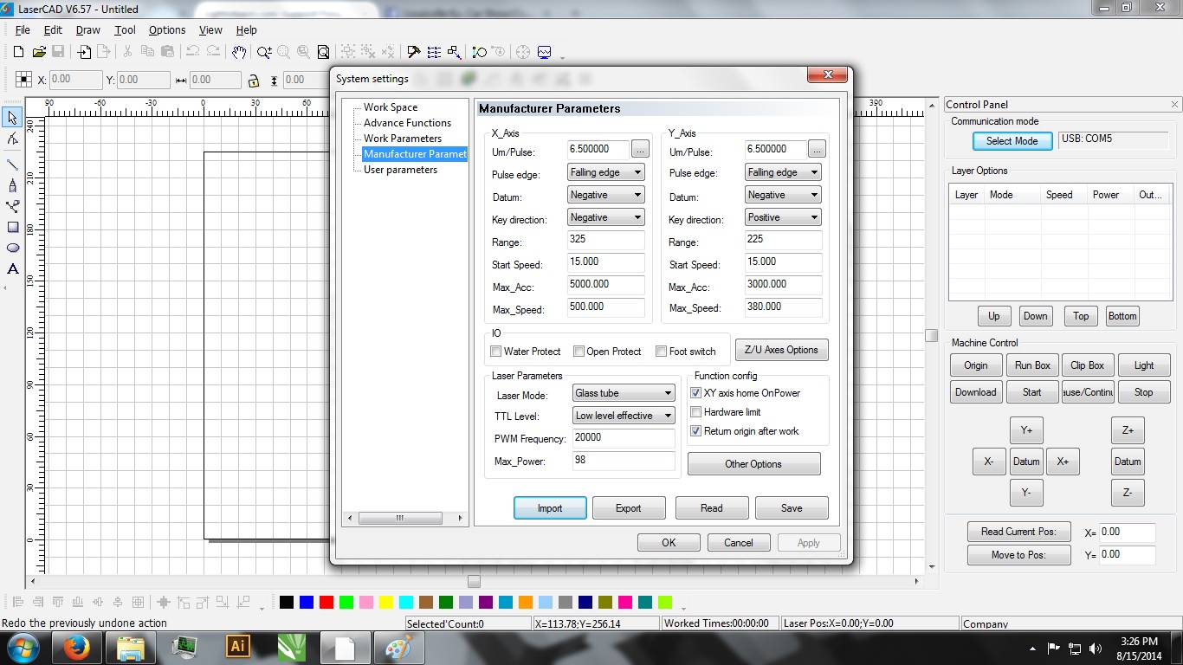Select the ellipse drawing tool

[x=13, y=248]
